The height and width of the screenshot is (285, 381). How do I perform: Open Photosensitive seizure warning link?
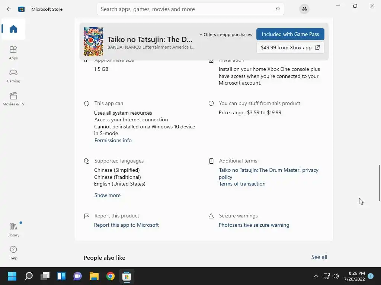click(x=254, y=225)
